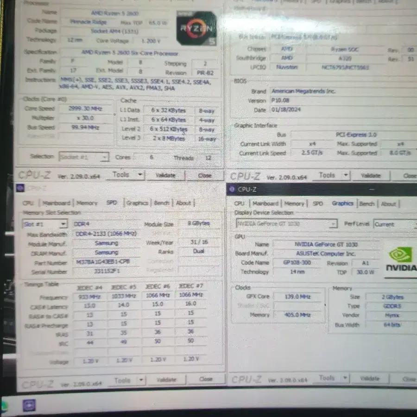Select the SPD tab in the SPD window
417x417 pixels.
click(x=112, y=202)
